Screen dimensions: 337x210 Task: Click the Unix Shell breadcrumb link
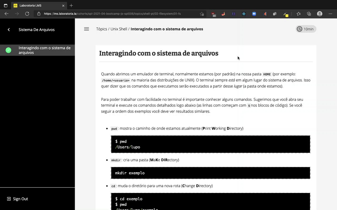[x=119, y=29]
